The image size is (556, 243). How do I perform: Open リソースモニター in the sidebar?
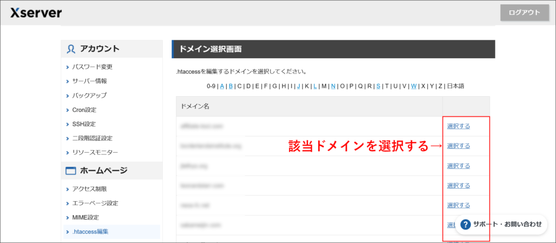(95, 153)
